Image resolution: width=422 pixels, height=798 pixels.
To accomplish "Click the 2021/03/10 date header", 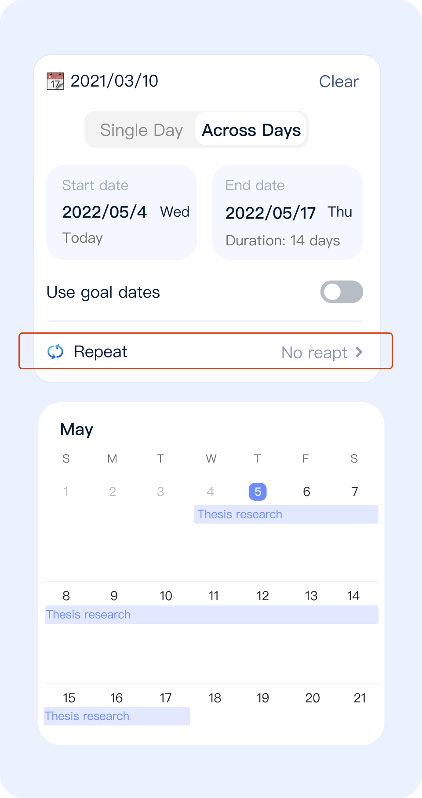I will tap(114, 81).
